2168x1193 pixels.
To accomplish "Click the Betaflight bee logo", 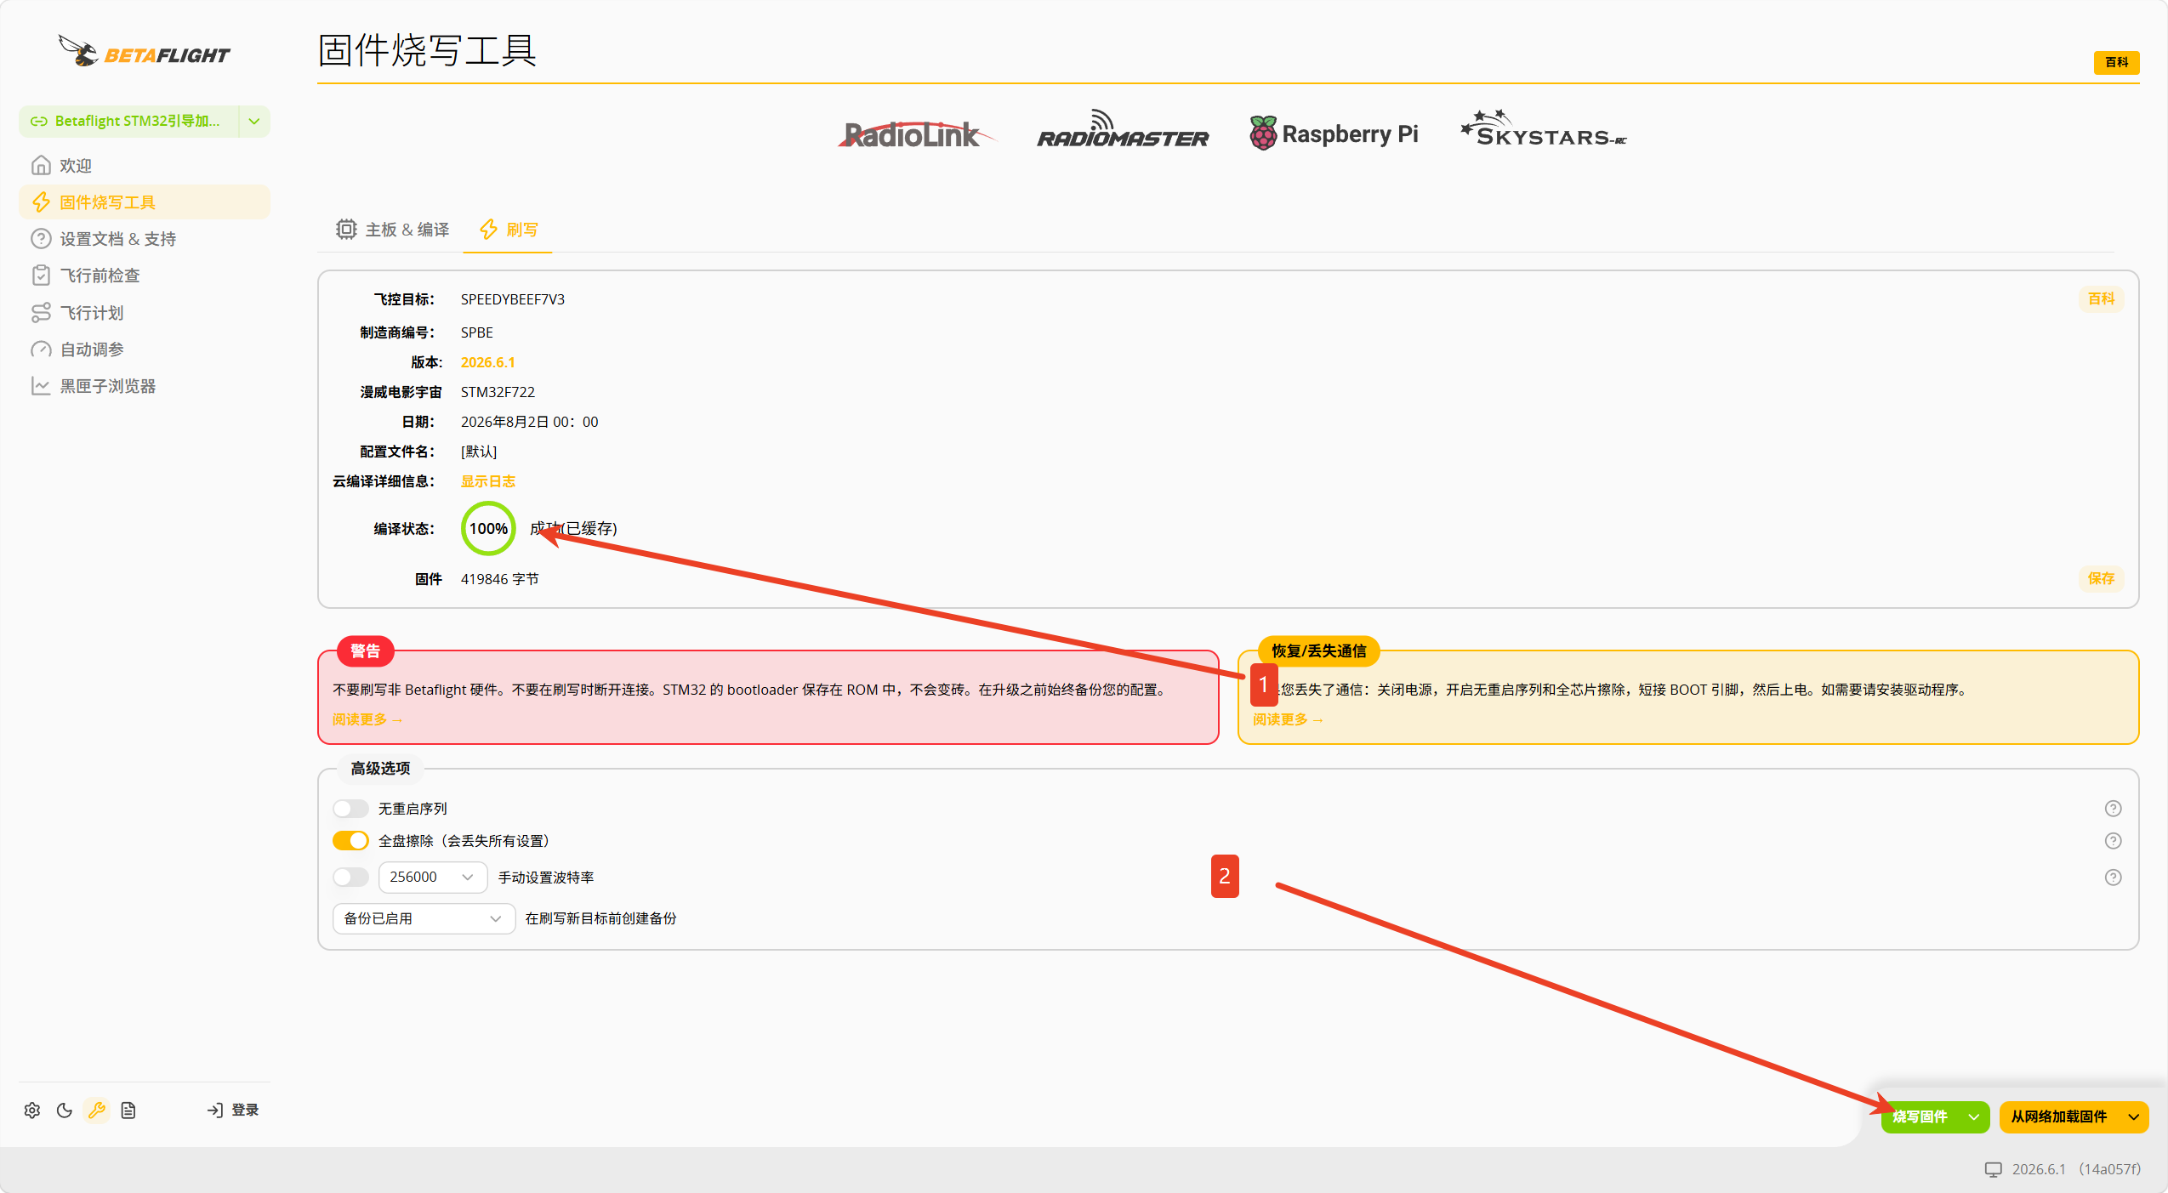I will pyautogui.click(x=144, y=53).
